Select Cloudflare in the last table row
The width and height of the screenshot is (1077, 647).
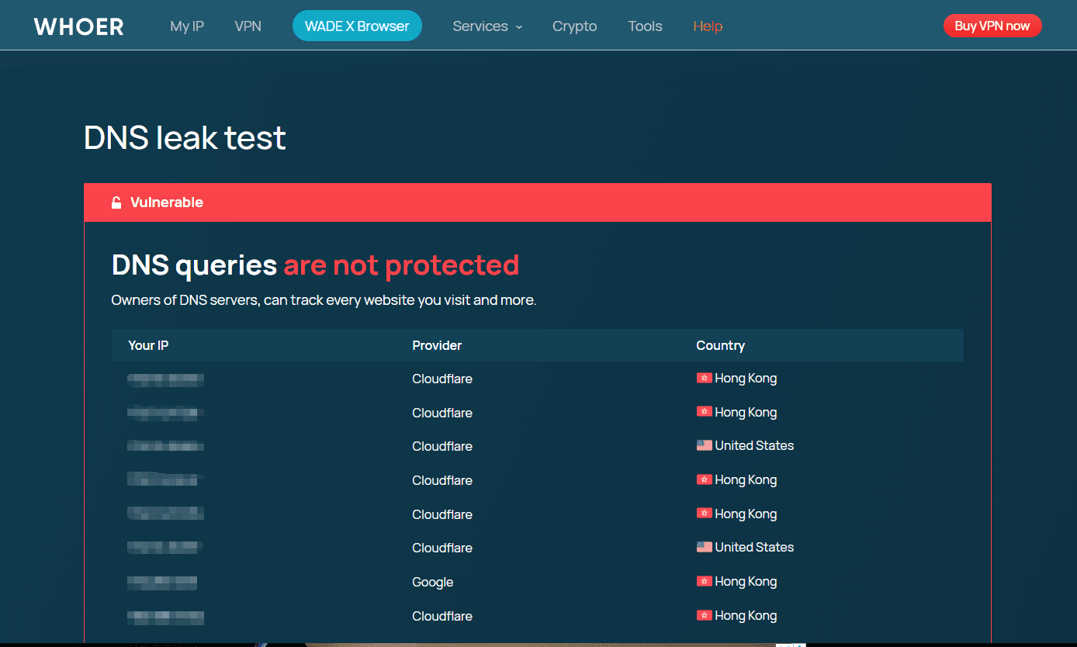[x=442, y=616]
